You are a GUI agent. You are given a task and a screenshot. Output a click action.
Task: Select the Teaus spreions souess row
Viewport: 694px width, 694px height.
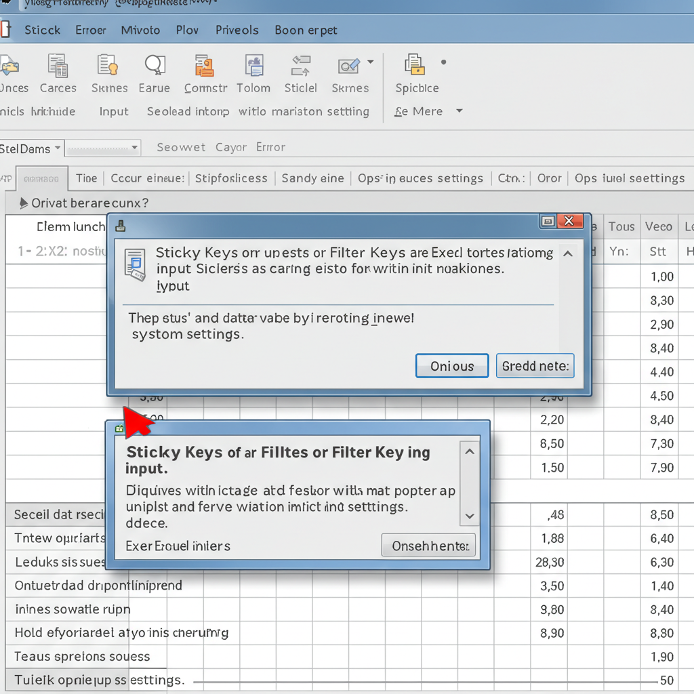82,656
